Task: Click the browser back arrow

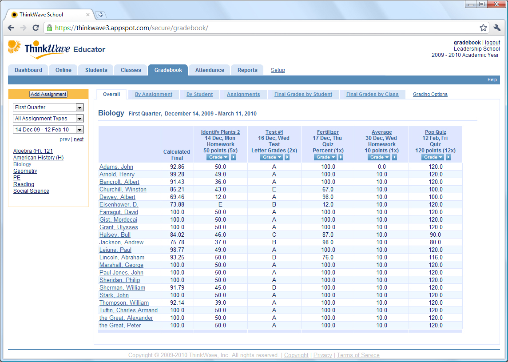Action: [11, 28]
